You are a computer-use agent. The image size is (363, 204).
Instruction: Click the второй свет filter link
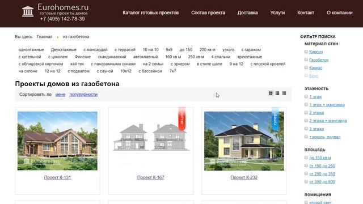(x=320, y=202)
